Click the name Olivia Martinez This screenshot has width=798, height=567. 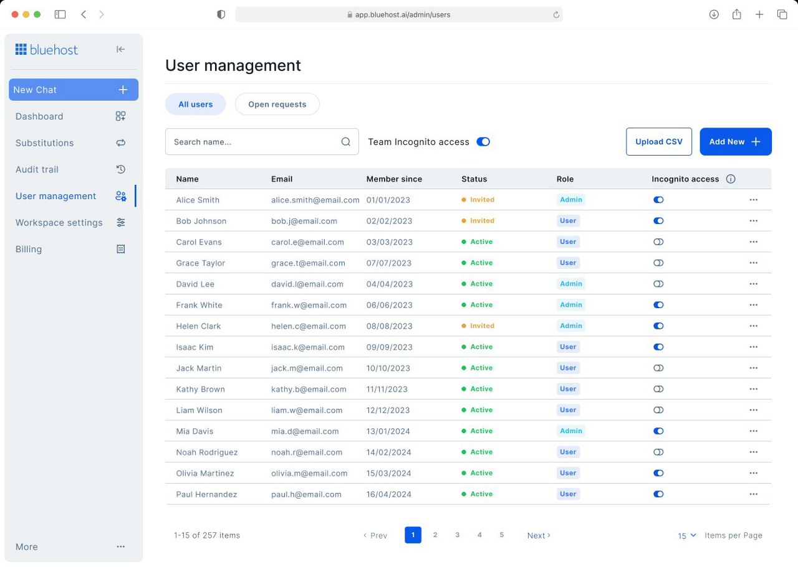click(205, 473)
